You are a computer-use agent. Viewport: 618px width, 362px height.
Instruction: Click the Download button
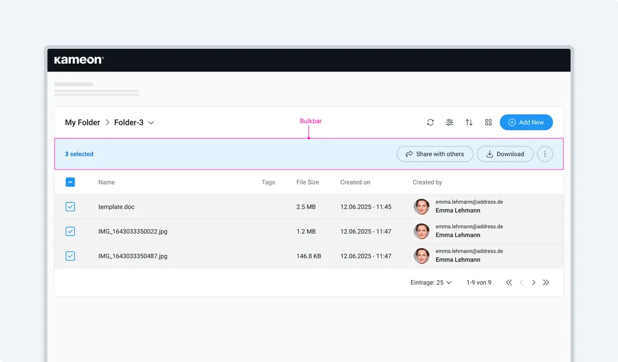click(x=505, y=154)
